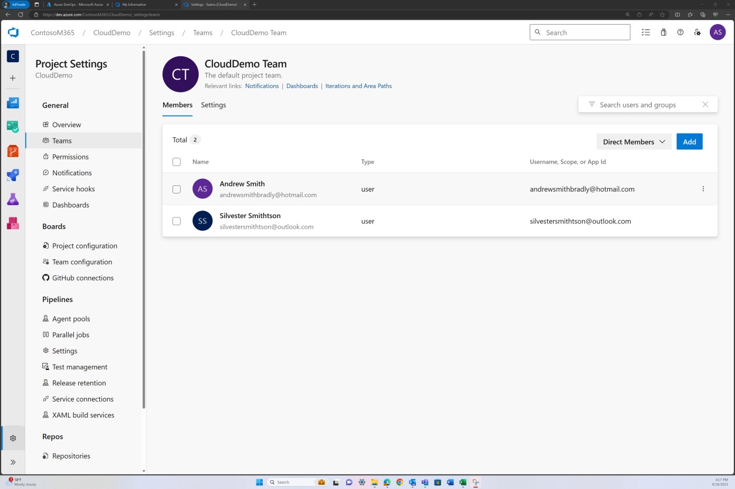Click the blue Add button
This screenshot has width=735, height=489.
[689, 141]
